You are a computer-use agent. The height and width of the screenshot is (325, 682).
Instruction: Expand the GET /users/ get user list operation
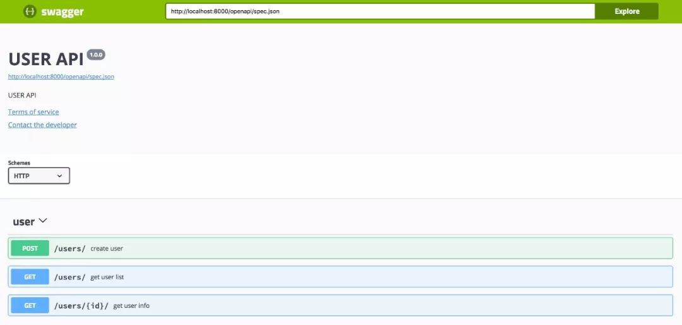(x=340, y=277)
